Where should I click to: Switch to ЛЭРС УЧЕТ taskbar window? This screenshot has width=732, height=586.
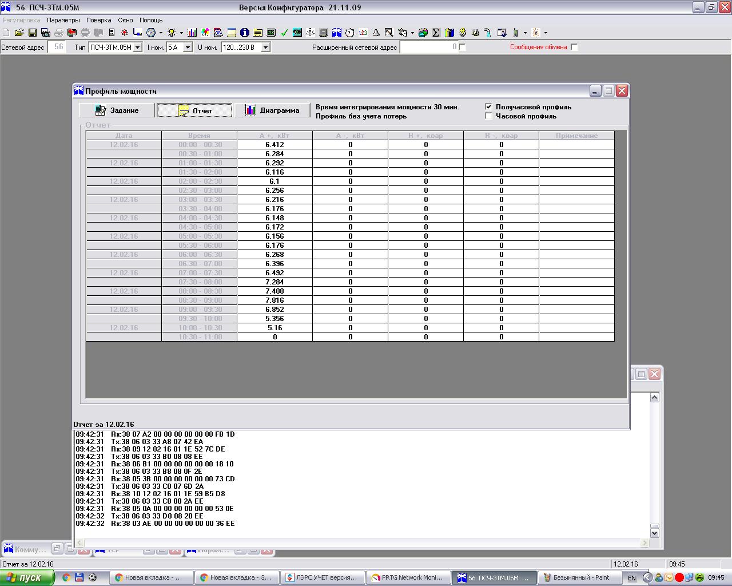[323, 577]
